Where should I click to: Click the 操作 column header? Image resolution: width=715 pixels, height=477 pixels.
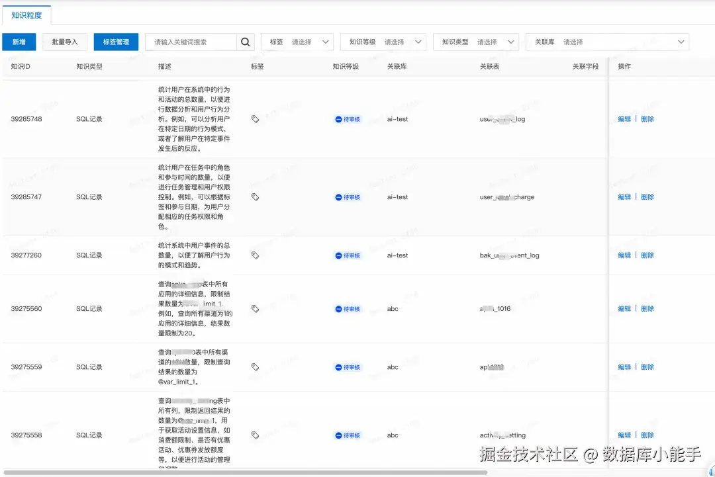624,67
